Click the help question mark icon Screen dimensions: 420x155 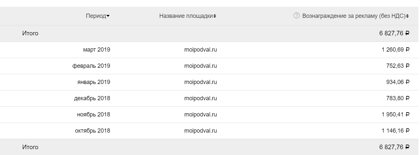296,16
